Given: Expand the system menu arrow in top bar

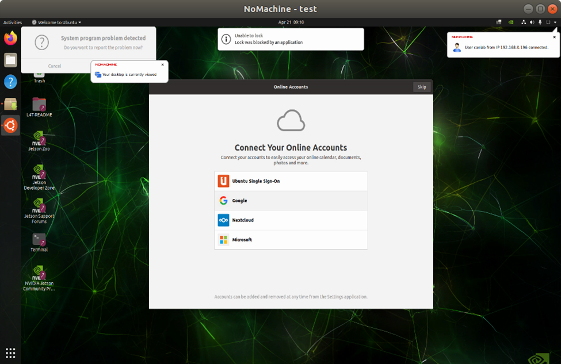Looking at the screenshot, I should coord(555,22).
